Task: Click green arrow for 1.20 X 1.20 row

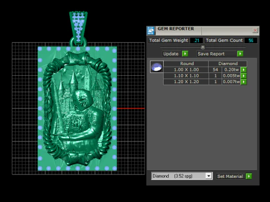Action: click(x=244, y=82)
